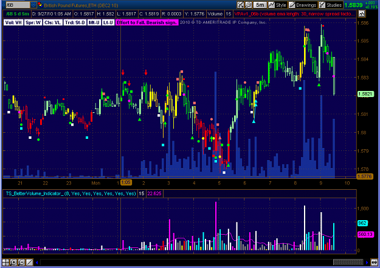Click the expand horizontal arrows icon

(x=374, y=262)
